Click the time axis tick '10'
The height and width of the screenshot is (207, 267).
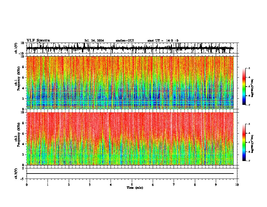tap(237, 185)
